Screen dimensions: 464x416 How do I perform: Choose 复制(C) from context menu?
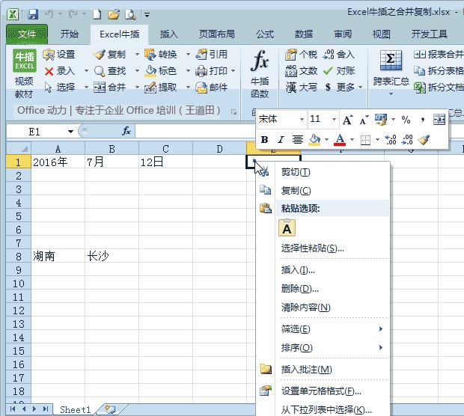(323, 191)
